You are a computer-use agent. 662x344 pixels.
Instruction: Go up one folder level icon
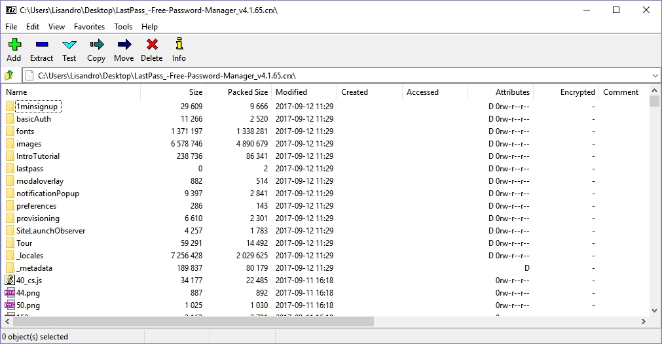[x=9, y=76]
